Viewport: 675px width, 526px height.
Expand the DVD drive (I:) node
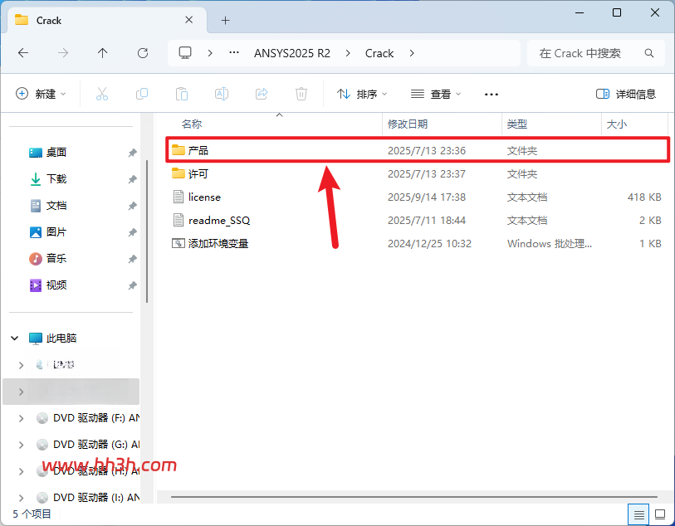pyautogui.click(x=21, y=498)
